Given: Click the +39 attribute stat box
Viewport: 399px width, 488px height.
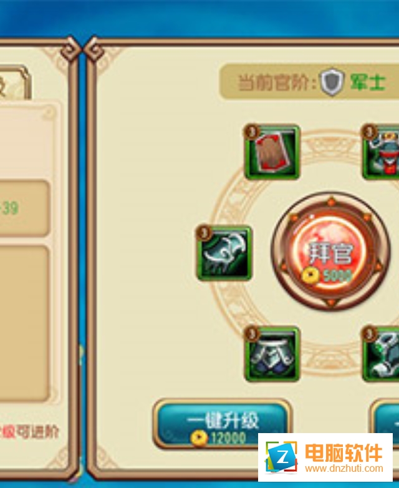Looking at the screenshot, I should [24, 208].
